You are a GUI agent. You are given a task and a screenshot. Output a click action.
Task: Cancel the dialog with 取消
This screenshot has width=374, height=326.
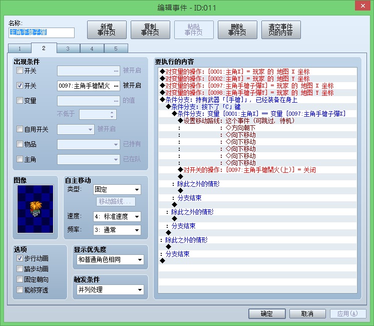point(307,313)
